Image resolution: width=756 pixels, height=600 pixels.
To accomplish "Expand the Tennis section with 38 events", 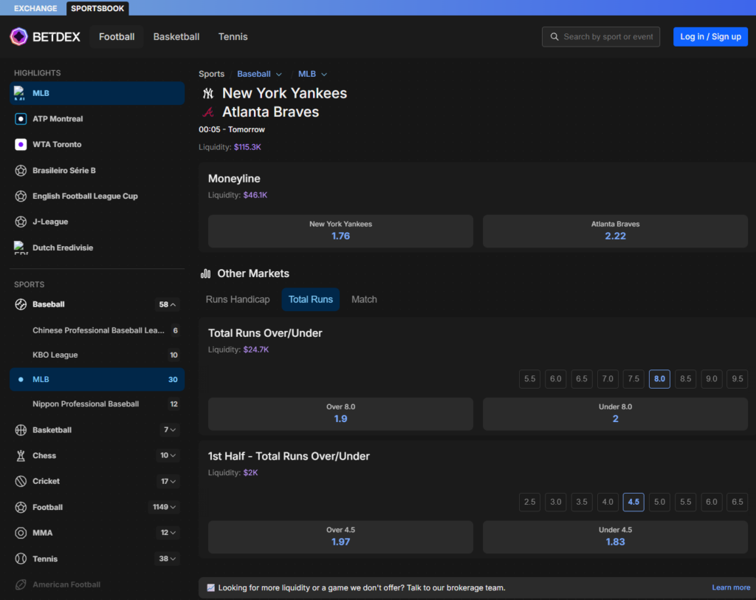I will 168,559.
